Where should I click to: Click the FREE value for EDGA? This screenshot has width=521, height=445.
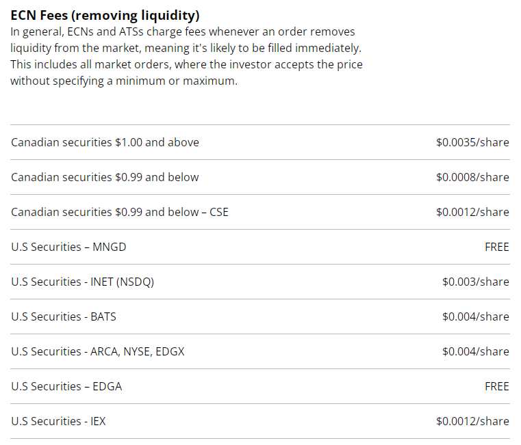pyautogui.click(x=496, y=386)
